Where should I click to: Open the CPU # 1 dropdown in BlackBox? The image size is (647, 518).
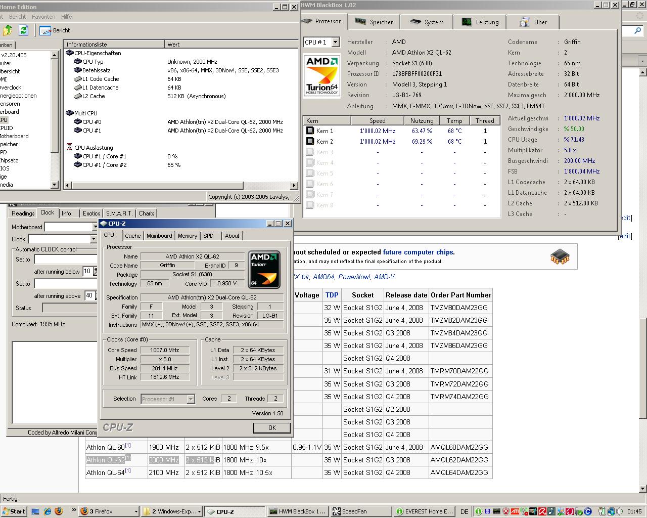(x=335, y=42)
